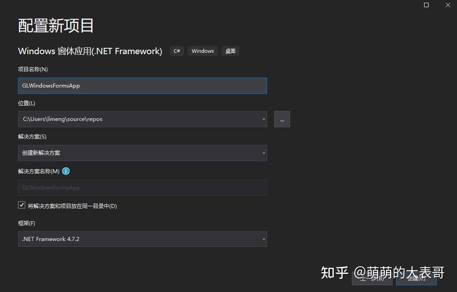Click the 上一步(B) back button

(372, 278)
